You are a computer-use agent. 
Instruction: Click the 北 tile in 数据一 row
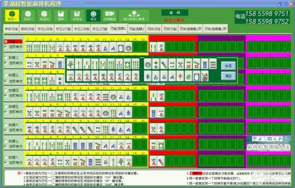coord(113,47)
